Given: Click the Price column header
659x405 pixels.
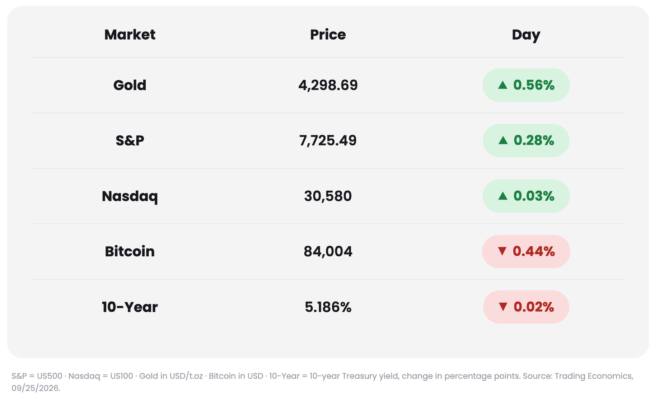Looking at the screenshot, I should [x=328, y=35].
